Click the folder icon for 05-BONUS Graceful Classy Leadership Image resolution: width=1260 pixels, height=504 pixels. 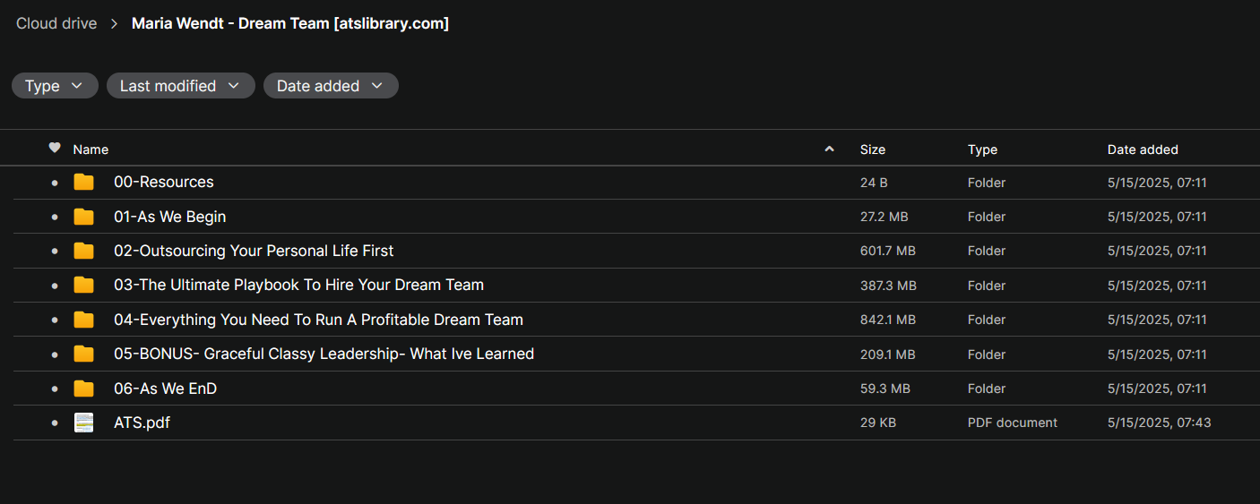[x=83, y=355]
